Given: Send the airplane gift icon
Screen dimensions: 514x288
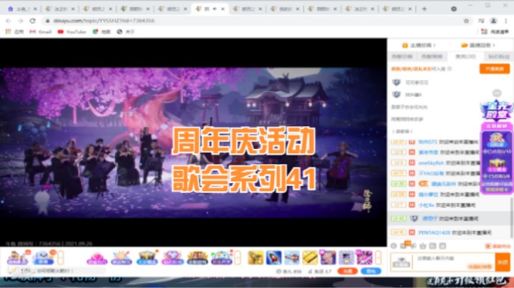Looking at the screenshot, I should [x=292, y=258].
